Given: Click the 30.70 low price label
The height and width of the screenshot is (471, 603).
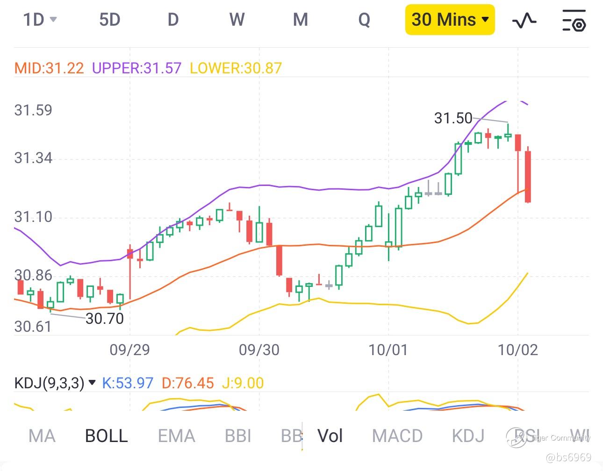Looking at the screenshot, I should (105, 319).
